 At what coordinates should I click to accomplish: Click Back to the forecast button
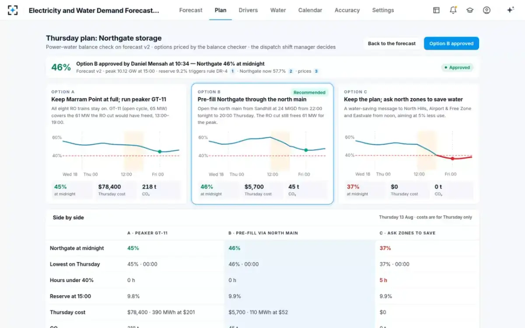point(392,43)
